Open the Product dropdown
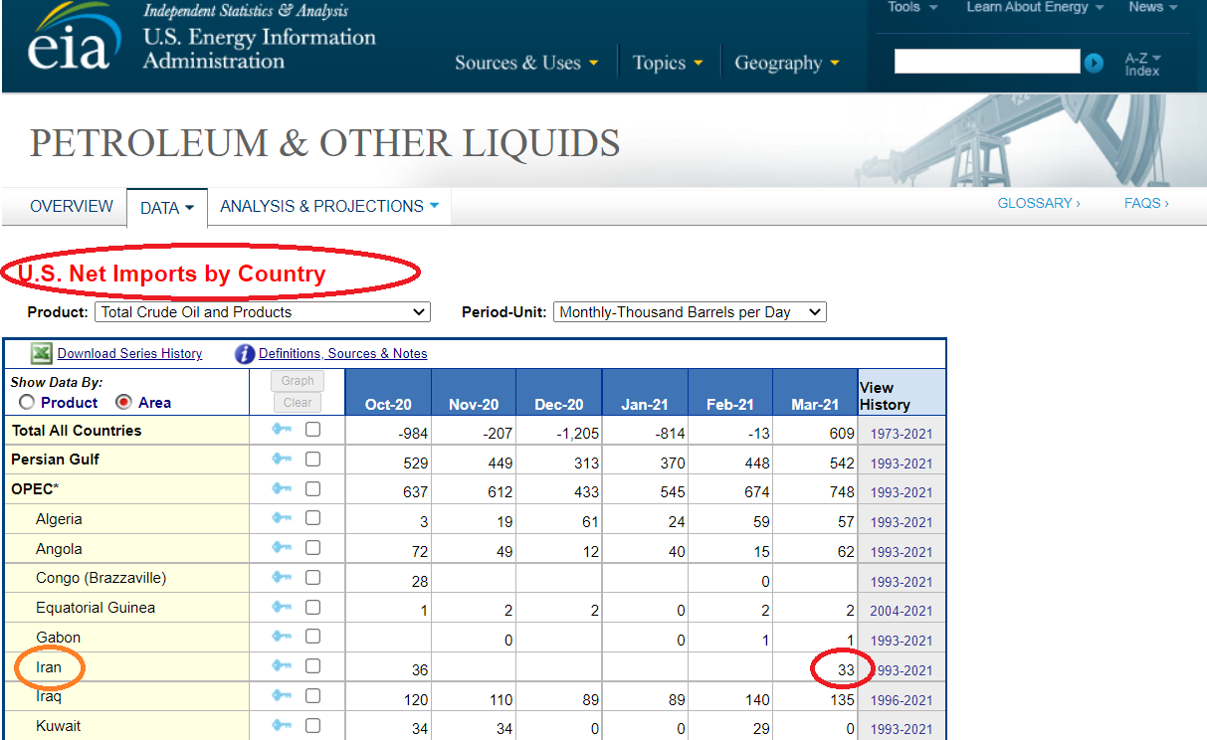The height and width of the screenshot is (740, 1207). tap(262, 312)
